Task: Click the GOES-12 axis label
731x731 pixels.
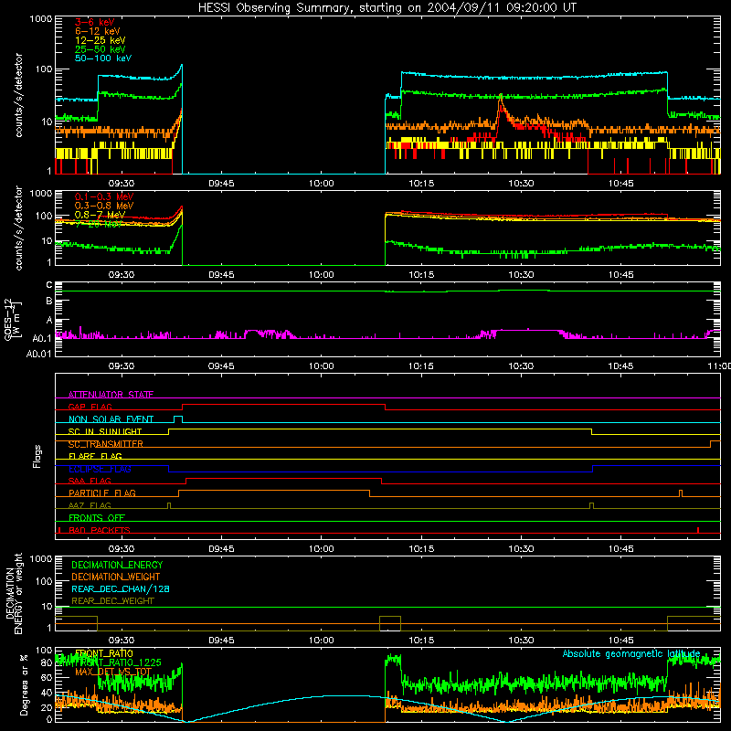Action: tap(12, 319)
